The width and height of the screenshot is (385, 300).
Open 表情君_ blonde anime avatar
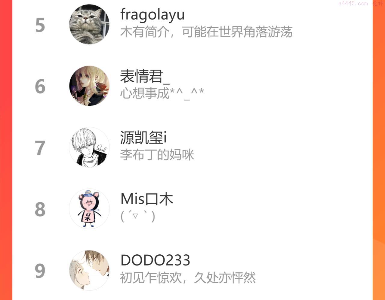pos(89,86)
